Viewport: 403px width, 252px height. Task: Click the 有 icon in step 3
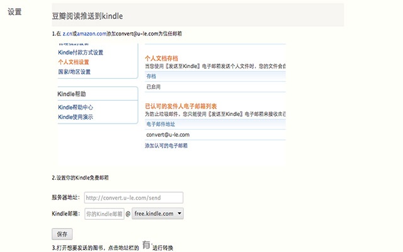point(147,244)
